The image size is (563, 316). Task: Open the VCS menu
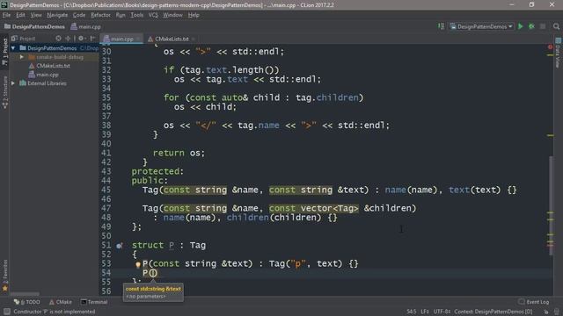(153, 15)
